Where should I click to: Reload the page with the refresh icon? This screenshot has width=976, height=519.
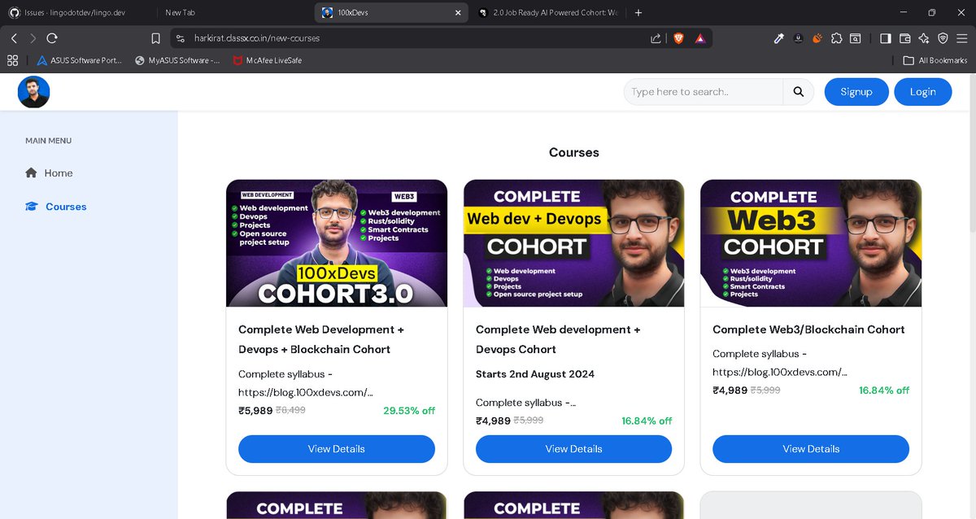pyautogui.click(x=52, y=38)
